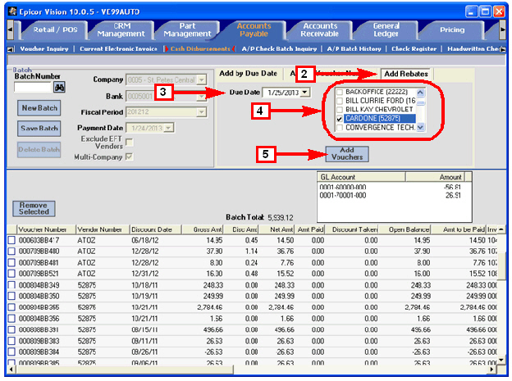
Task: Check the BILL CURRIE FORD vendor checkbox
Action: (340, 101)
